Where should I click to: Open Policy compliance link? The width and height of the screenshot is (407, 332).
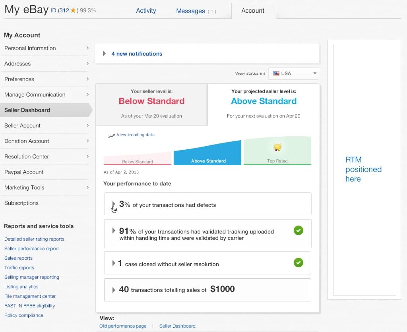pos(23,315)
